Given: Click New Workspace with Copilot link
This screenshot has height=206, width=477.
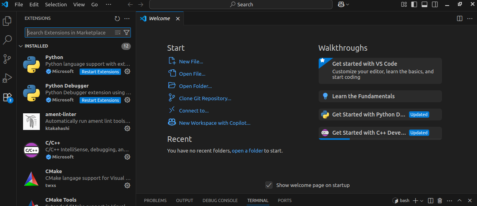Looking at the screenshot, I should (215, 123).
